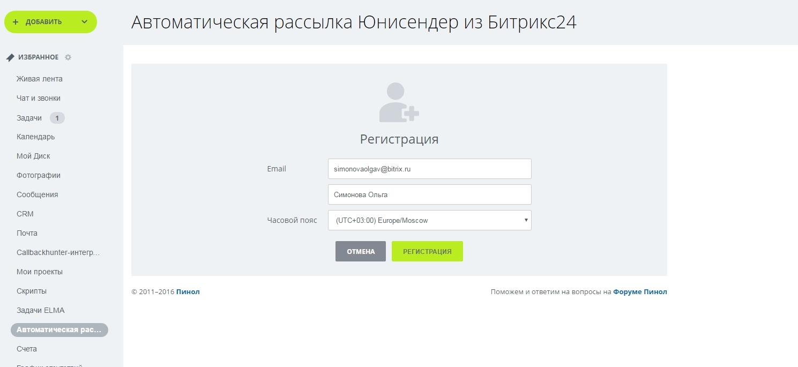Focus the Email input field
This screenshot has width=798, height=367.
click(x=429, y=169)
